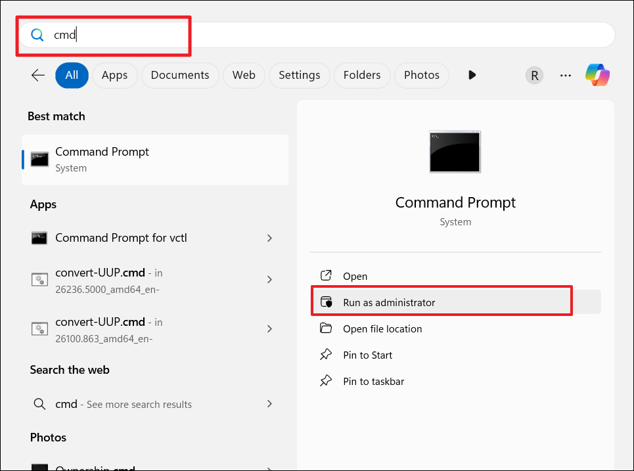This screenshot has height=471, width=634.
Task: Click the Command Prompt best match result
Action: tap(155, 160)
